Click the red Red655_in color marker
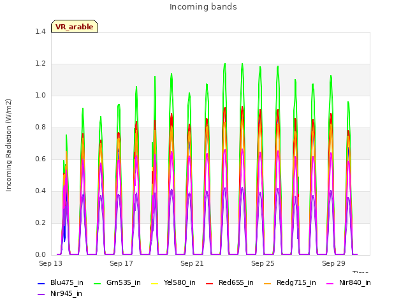Screen dimensions: 408x306 point(210,283)
